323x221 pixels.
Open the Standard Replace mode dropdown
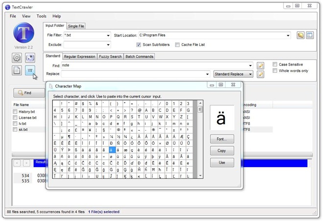point(233,74)
